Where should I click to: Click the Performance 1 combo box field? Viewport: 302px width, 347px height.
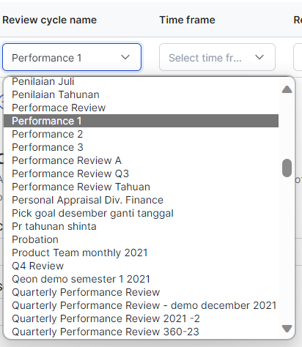[x=72, y=57]
